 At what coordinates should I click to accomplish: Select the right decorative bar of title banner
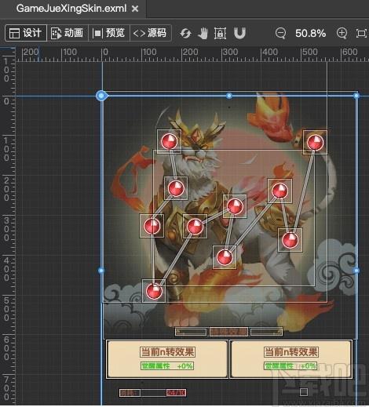266,332
